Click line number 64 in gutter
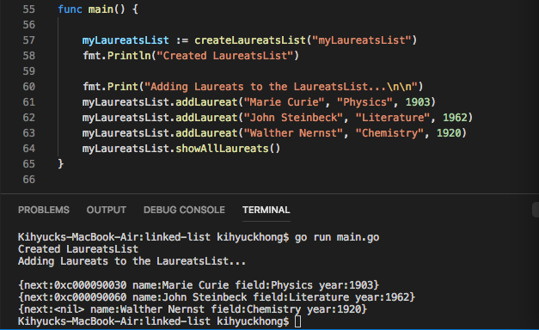539x330 pixels. (x=29, y=149)
